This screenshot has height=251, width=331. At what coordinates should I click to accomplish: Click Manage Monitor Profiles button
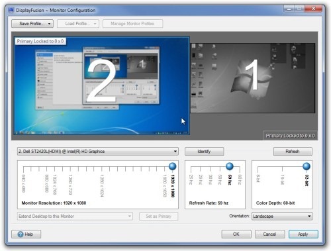pyautogui.click(x=132, y=24)
